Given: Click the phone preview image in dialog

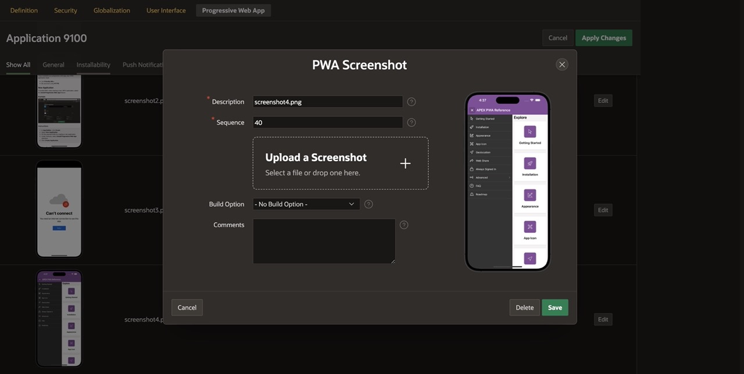Looking at the screenshot, I should pos(507,181).
